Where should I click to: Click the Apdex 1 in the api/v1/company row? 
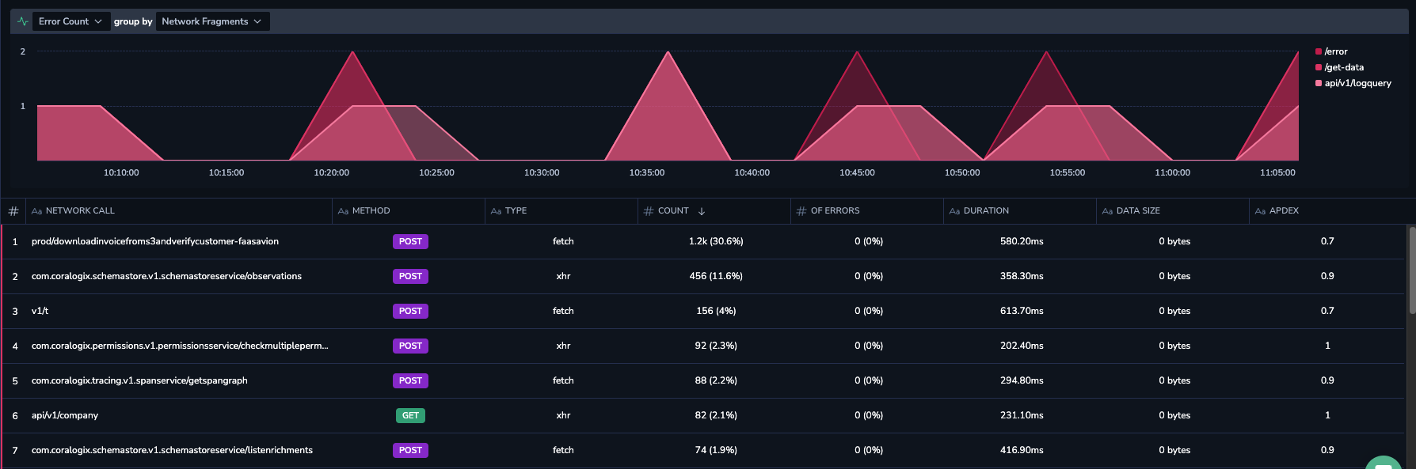pos(1327,415)
